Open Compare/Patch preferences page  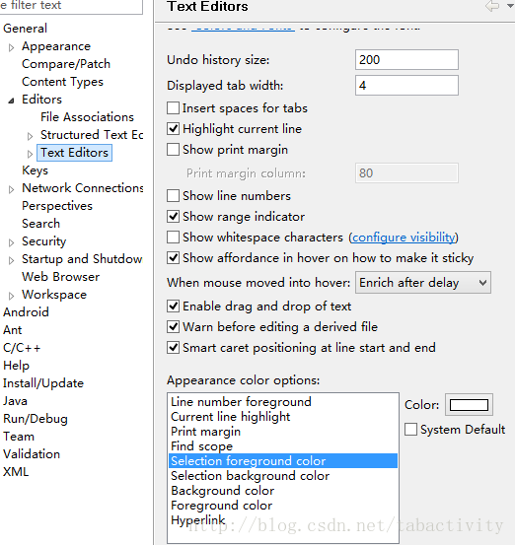(66, 64)
